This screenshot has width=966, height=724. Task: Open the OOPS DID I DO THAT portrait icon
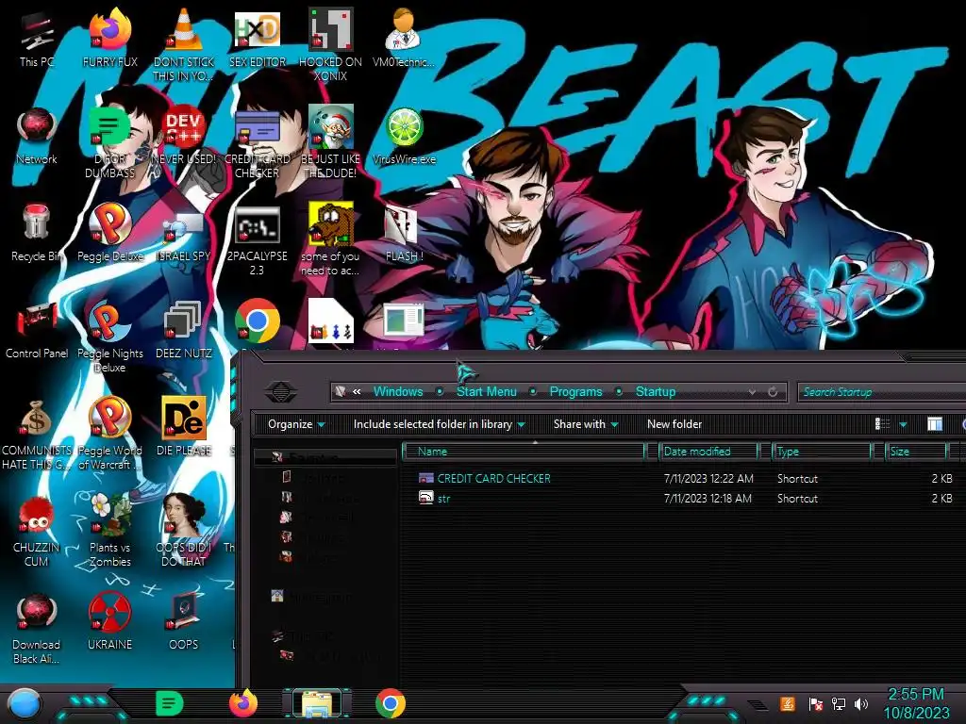pos(184,532)
